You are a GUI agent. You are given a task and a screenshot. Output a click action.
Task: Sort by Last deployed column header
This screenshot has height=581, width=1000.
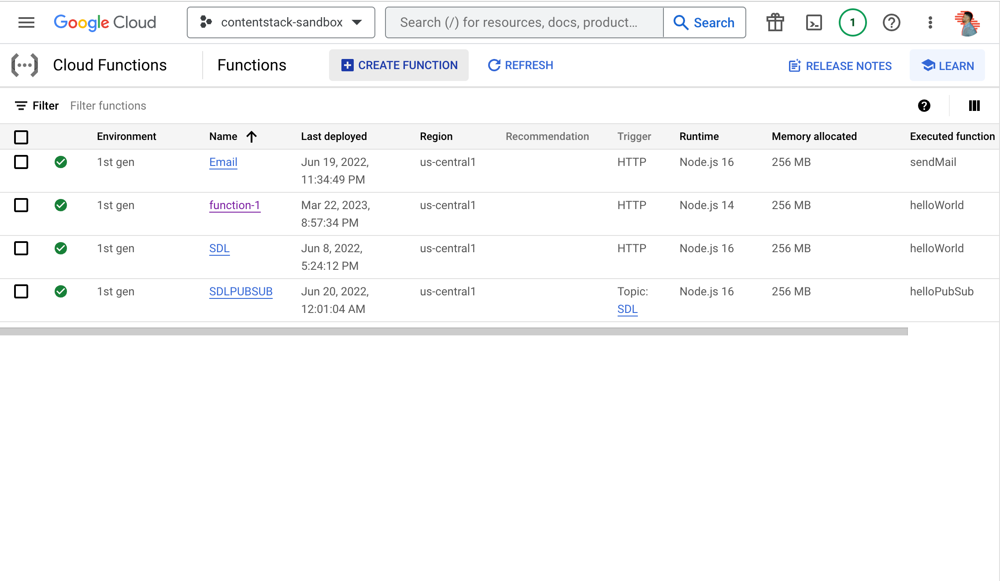333,136
